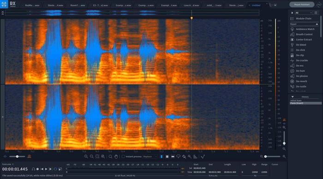This screenshot has height=179, width=323.
Task: Click the record button
Action: [37, 169]
